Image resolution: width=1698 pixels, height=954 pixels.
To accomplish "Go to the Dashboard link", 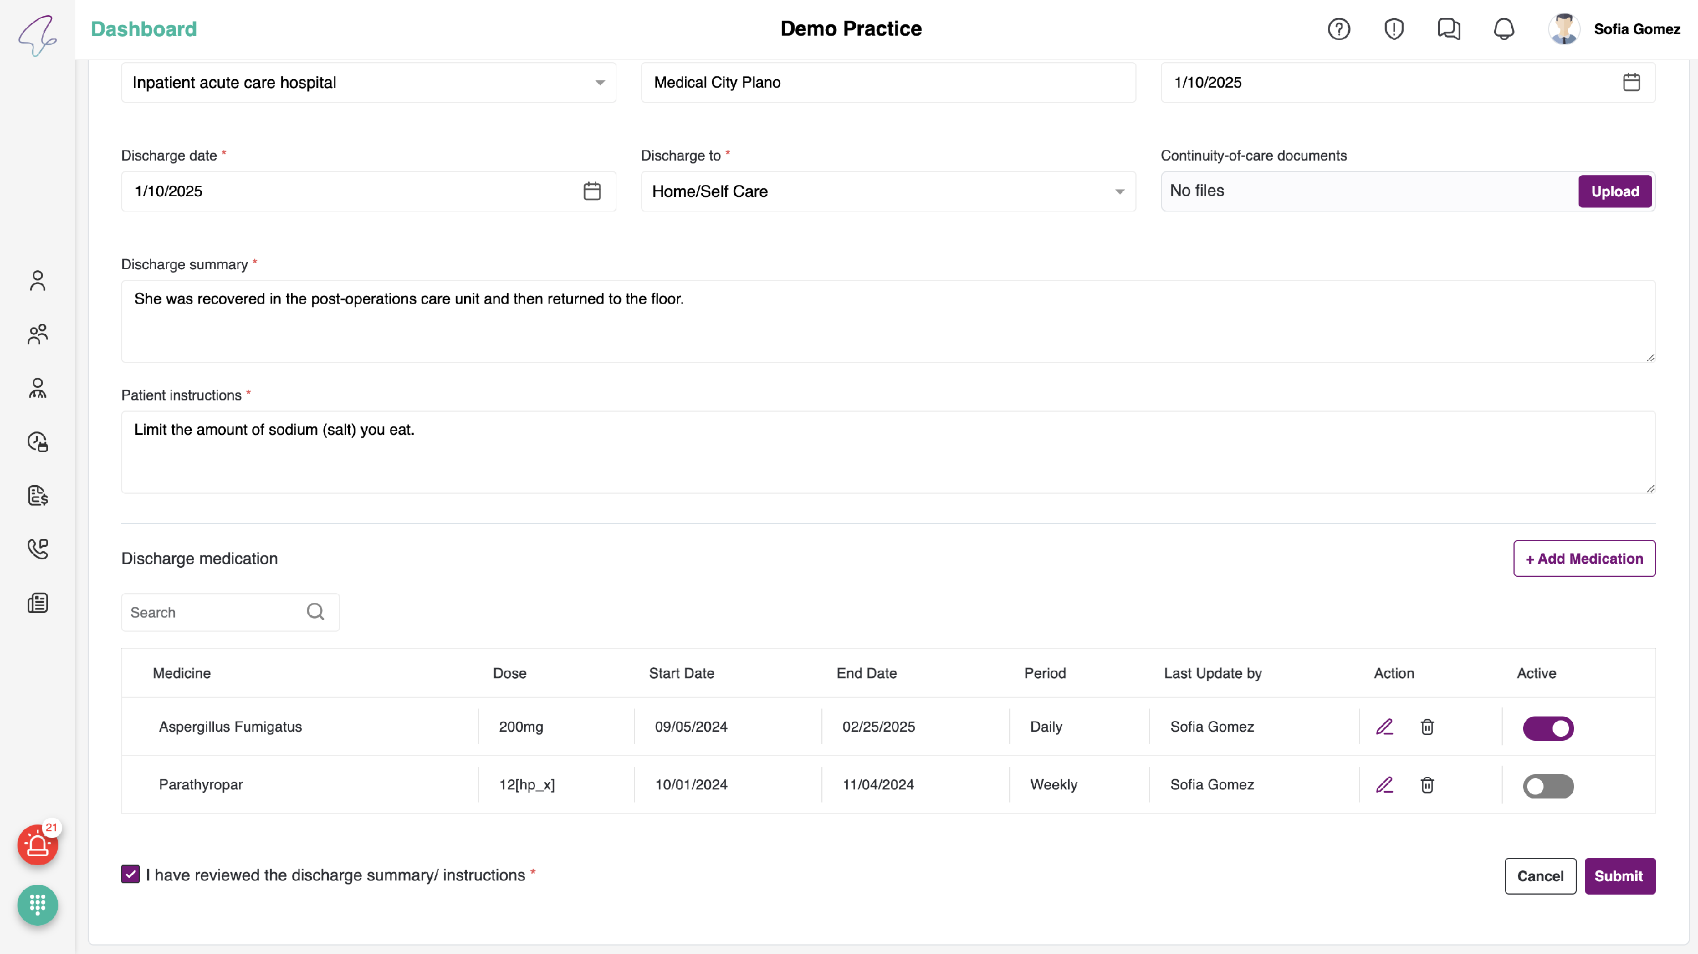I will 144,29.
